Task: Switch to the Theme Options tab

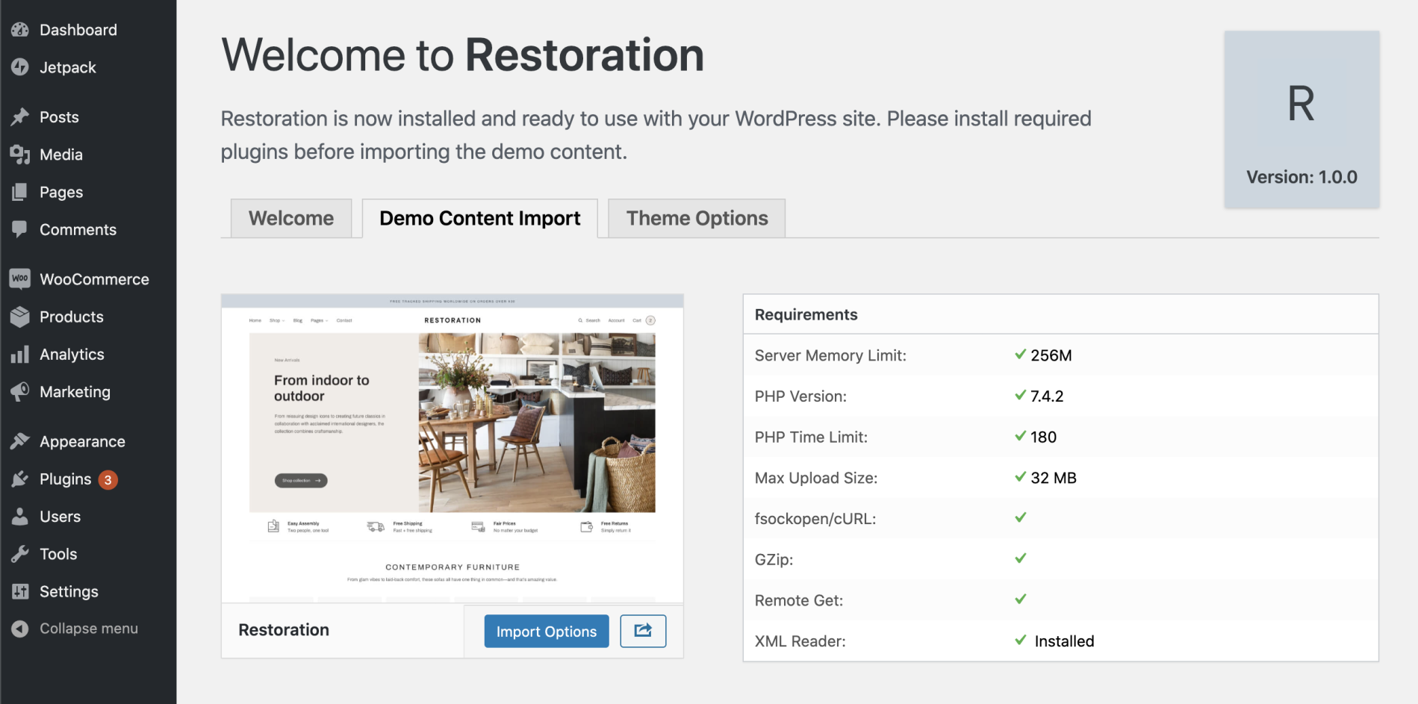Action: click(696, 218)
